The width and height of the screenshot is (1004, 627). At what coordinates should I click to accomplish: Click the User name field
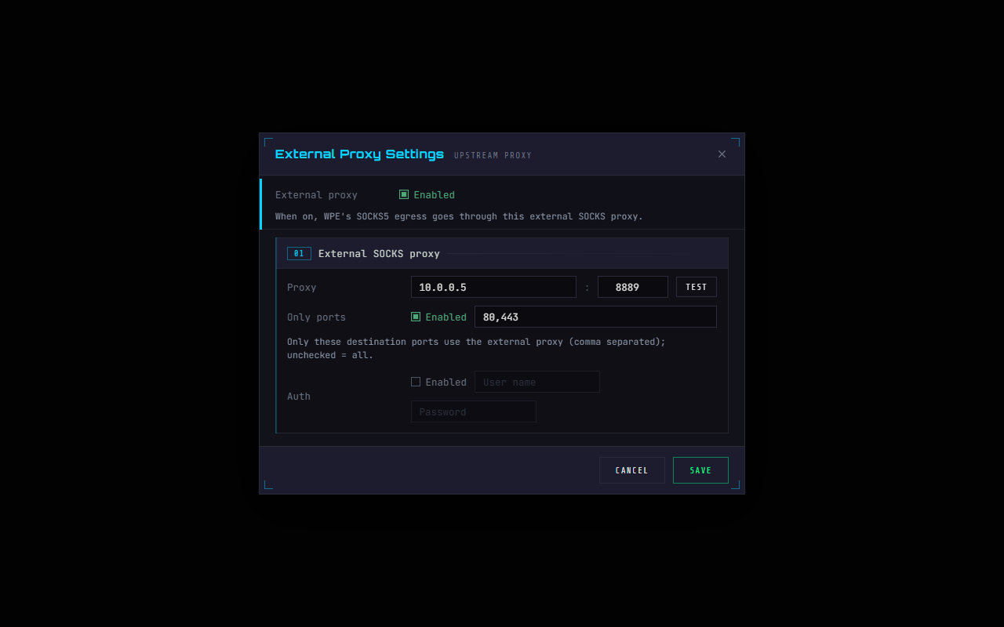coord(537,382)
